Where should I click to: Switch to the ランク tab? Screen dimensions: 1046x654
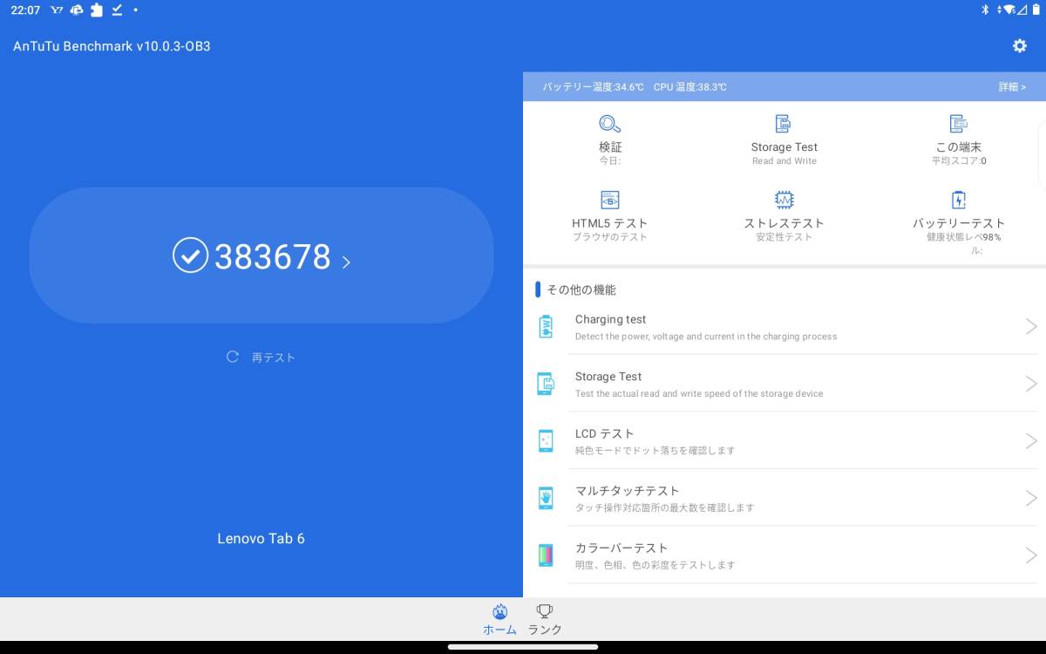click(545, 619)
